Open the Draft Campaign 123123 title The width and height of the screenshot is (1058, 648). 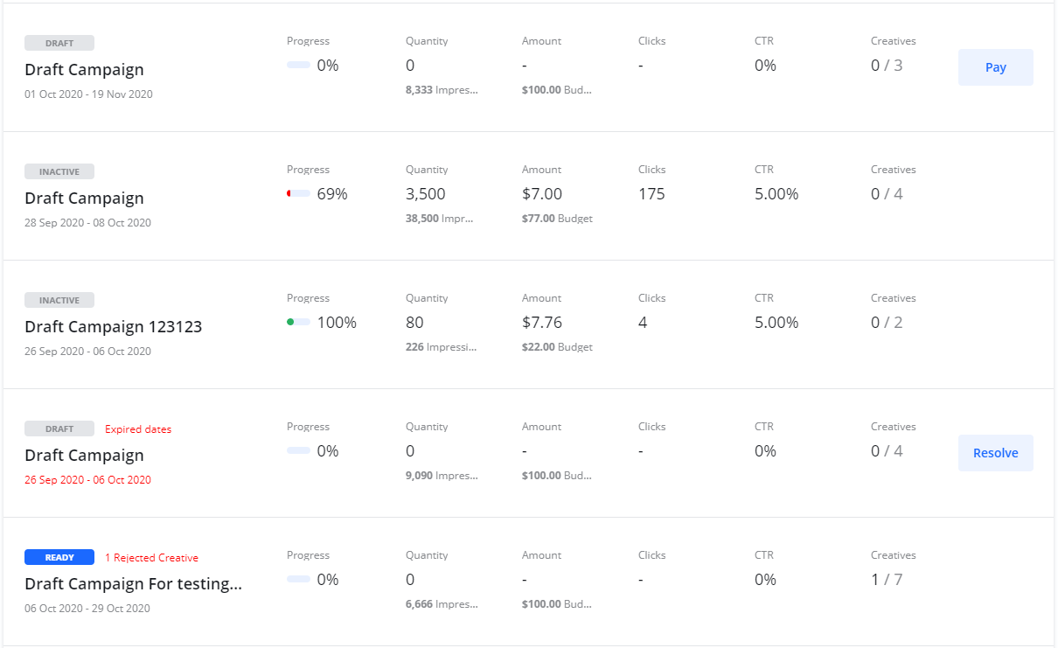tap(113, 327)
